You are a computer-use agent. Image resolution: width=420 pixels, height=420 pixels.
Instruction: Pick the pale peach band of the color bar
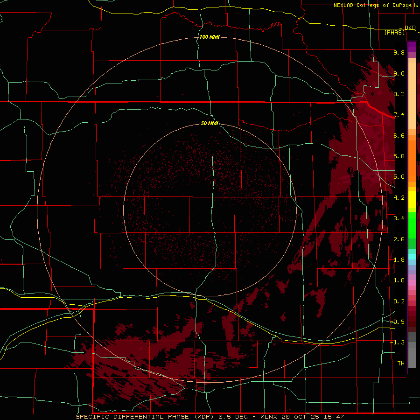point(412,96)
